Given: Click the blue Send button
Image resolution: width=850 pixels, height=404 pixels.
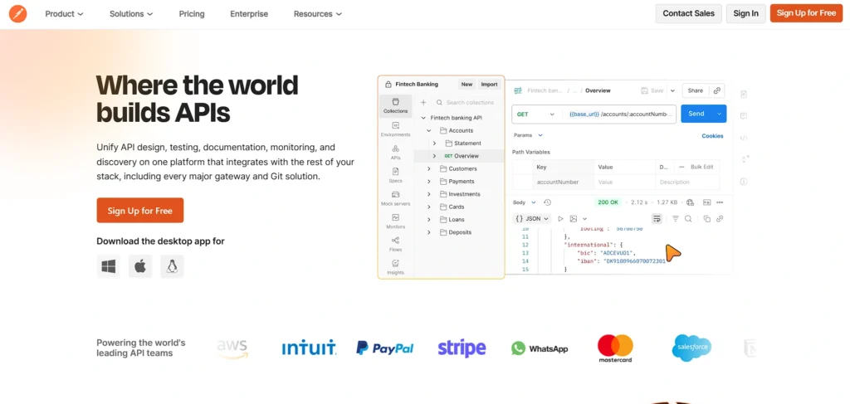Looking at the screenshot, I should click(x=696, y=114).
